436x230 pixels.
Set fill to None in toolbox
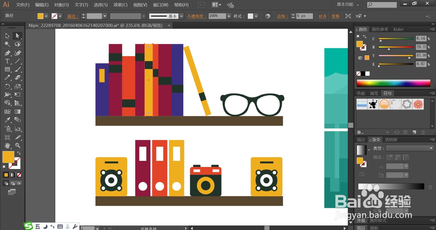pos(19,175)
